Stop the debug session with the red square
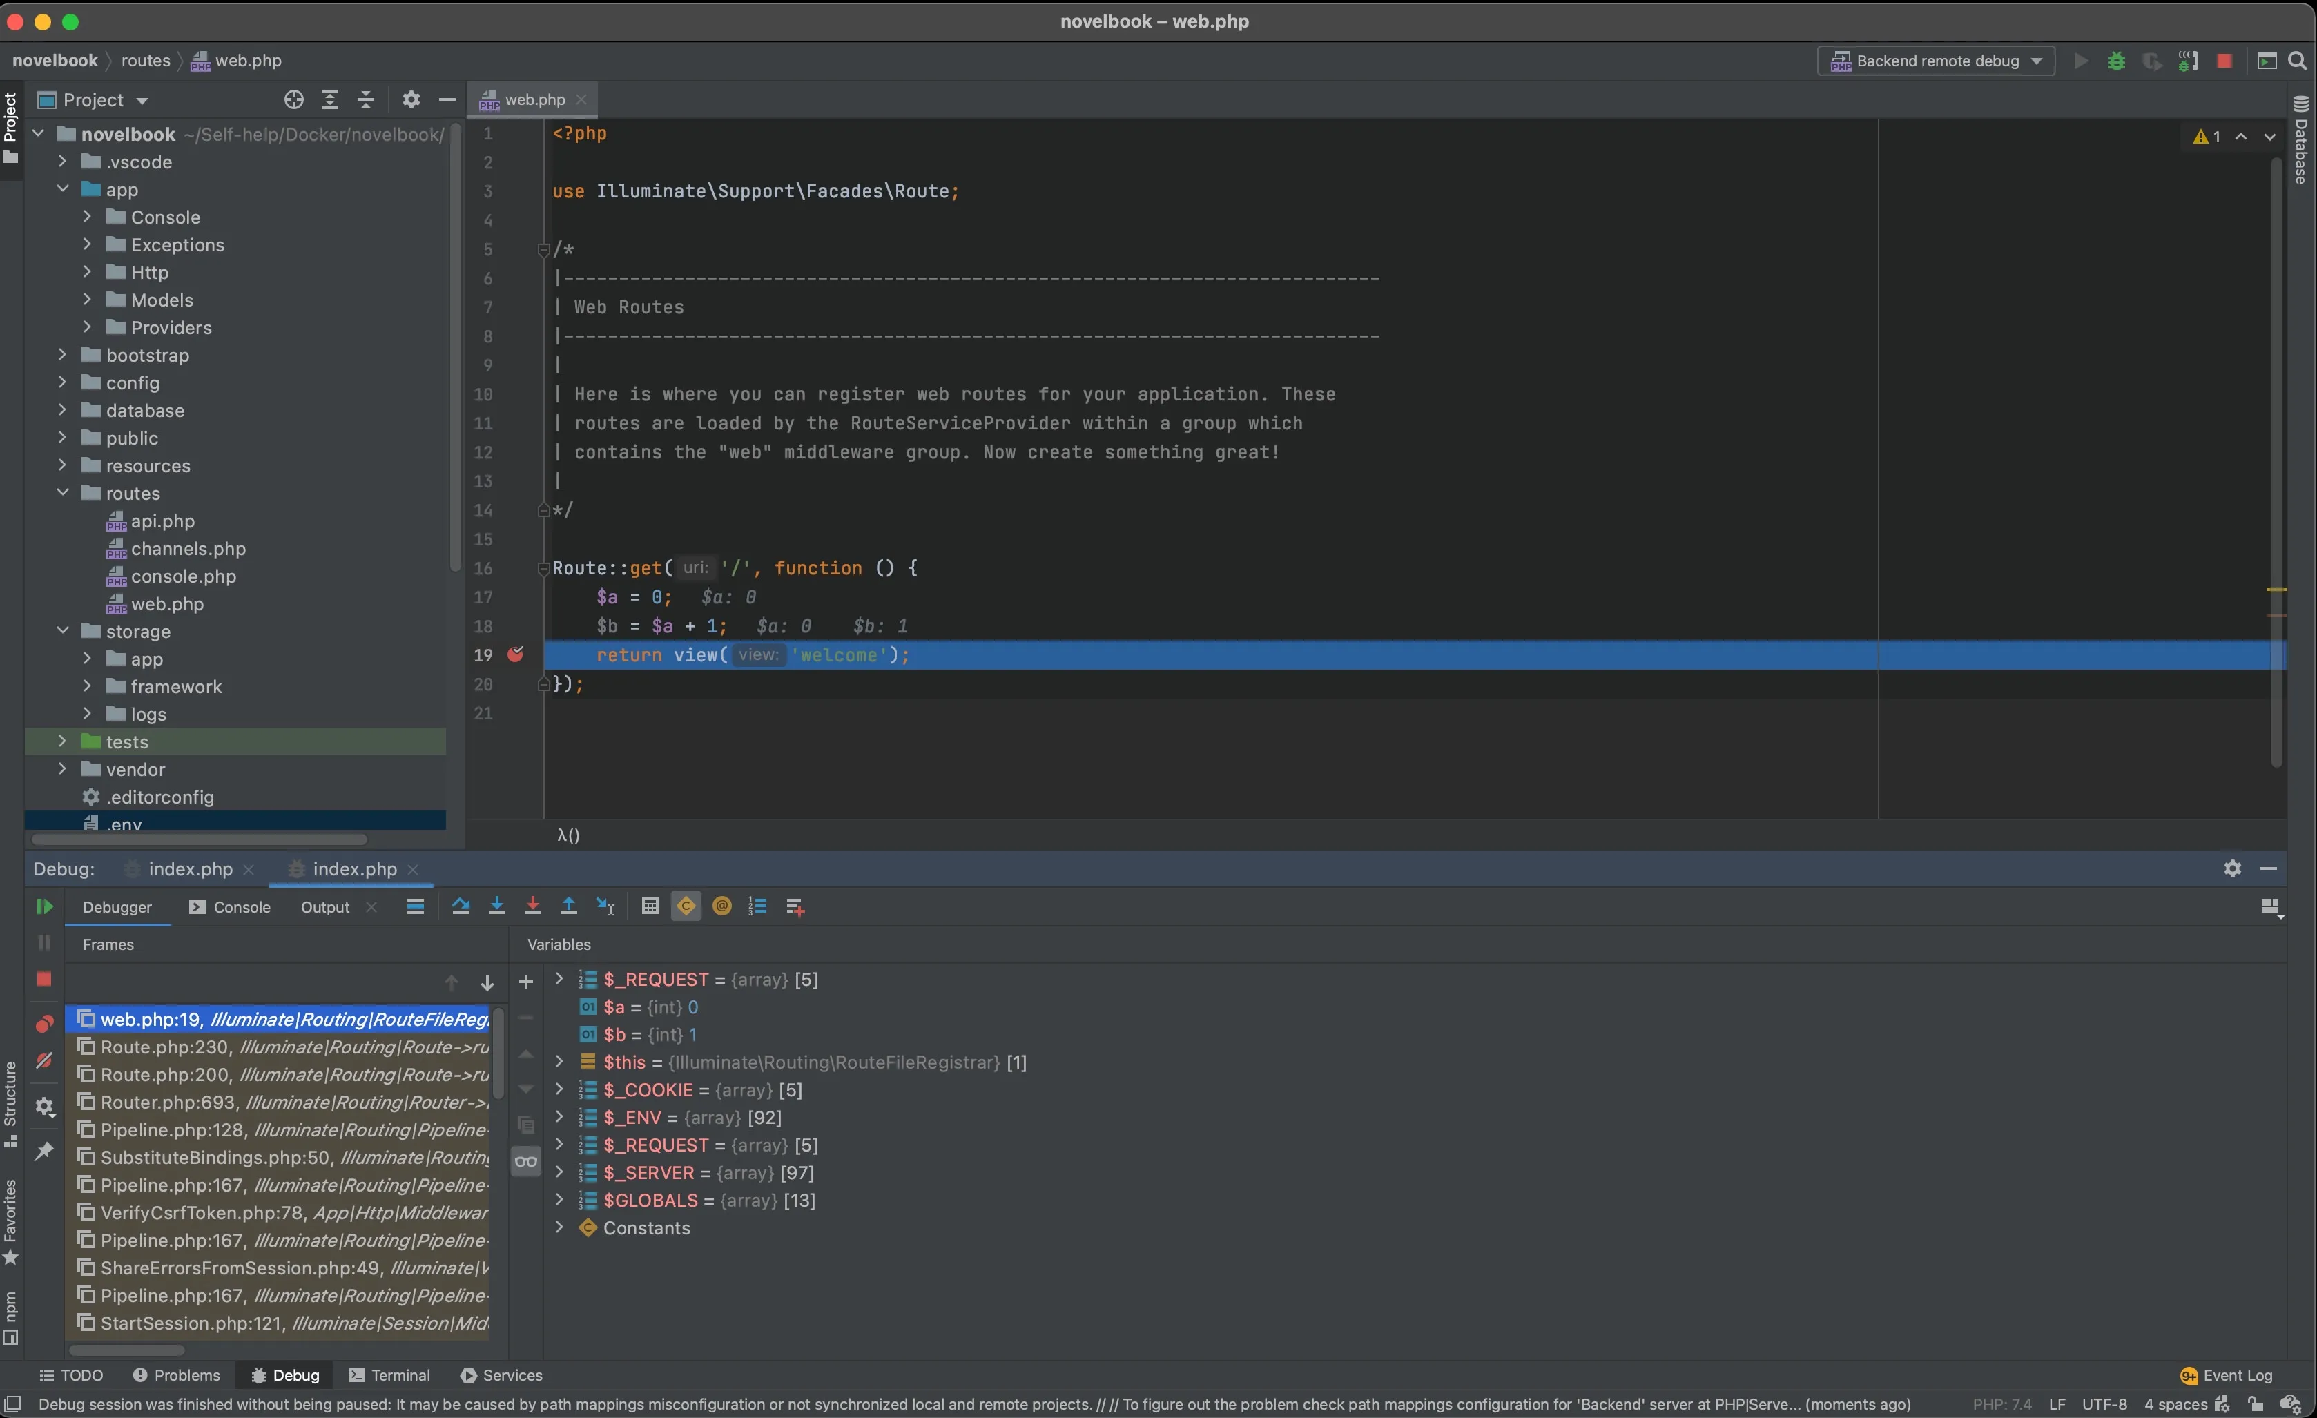Viewport: 2317px width, 1418px height. click(x=44, y=979)
